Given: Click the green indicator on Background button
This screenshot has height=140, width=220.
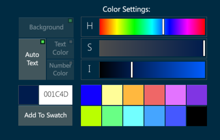Looking at the screenshot, I should tap(70, 21).
